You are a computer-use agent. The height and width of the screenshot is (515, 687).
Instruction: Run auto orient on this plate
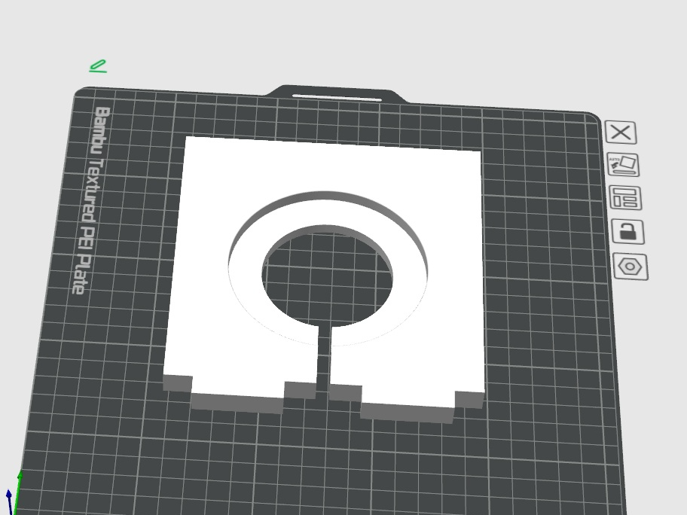[x=623, y=165]
